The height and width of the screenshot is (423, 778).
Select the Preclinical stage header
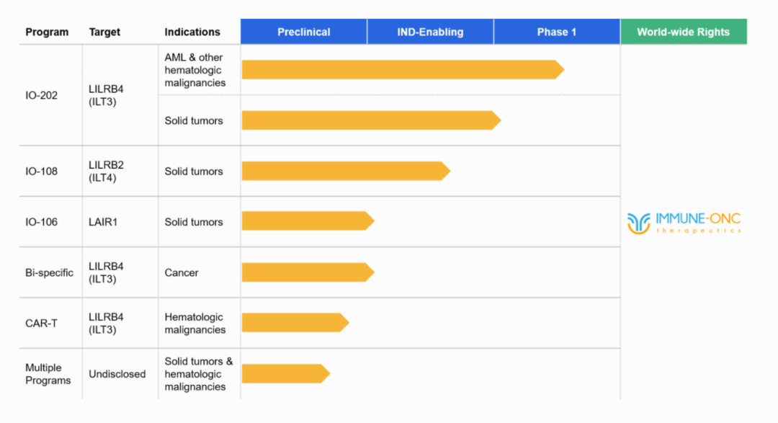[304, 32]
